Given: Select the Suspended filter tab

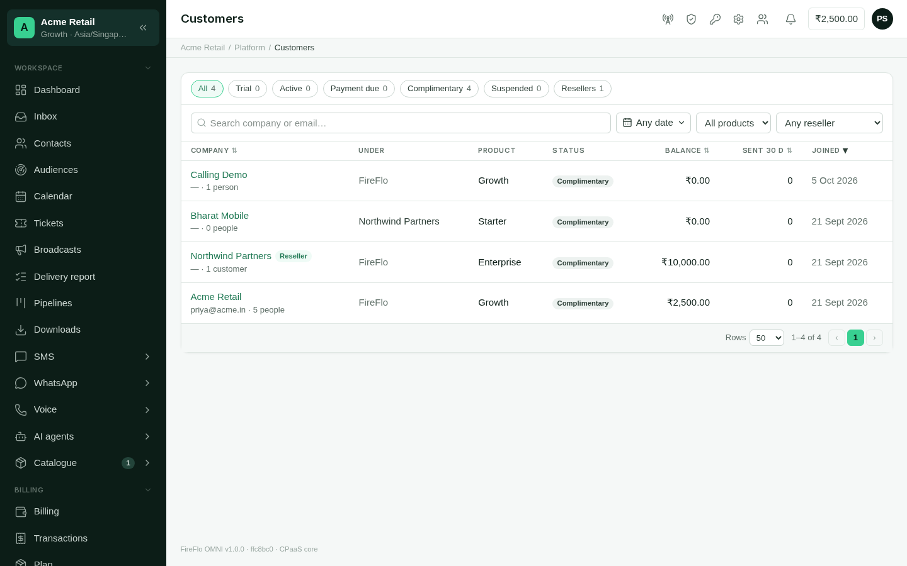Looking at the screenshot, I should click(x=516, y=89).
